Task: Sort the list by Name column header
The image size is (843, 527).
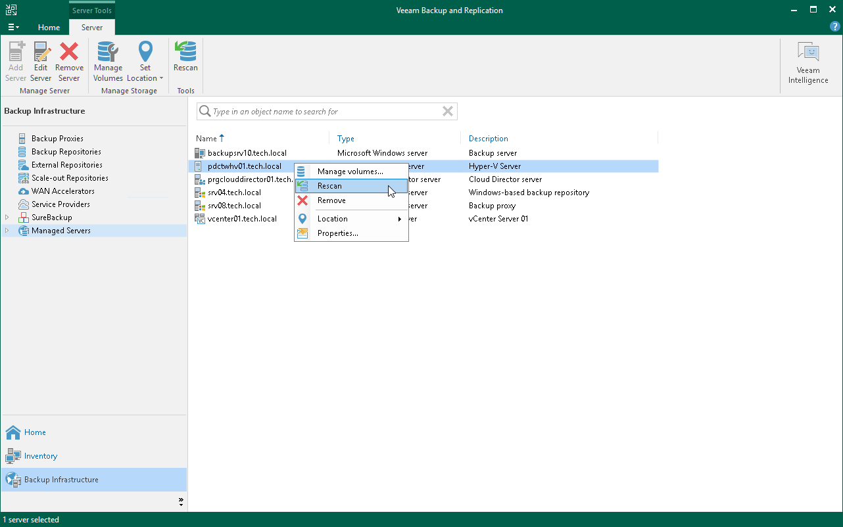Action: pyautogui.click(x=206, y=139)
